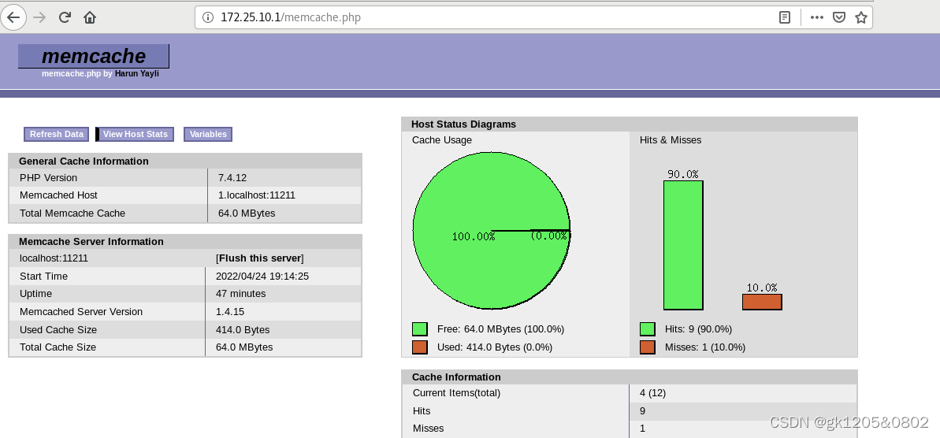The image size is (940, 438).
Task: Open the browser home page icon
Action: [90, 17]
